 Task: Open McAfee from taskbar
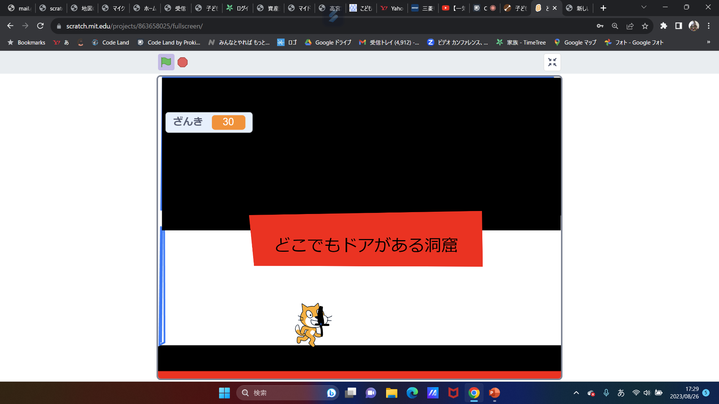pyautogui.click(x=453, y=393)
